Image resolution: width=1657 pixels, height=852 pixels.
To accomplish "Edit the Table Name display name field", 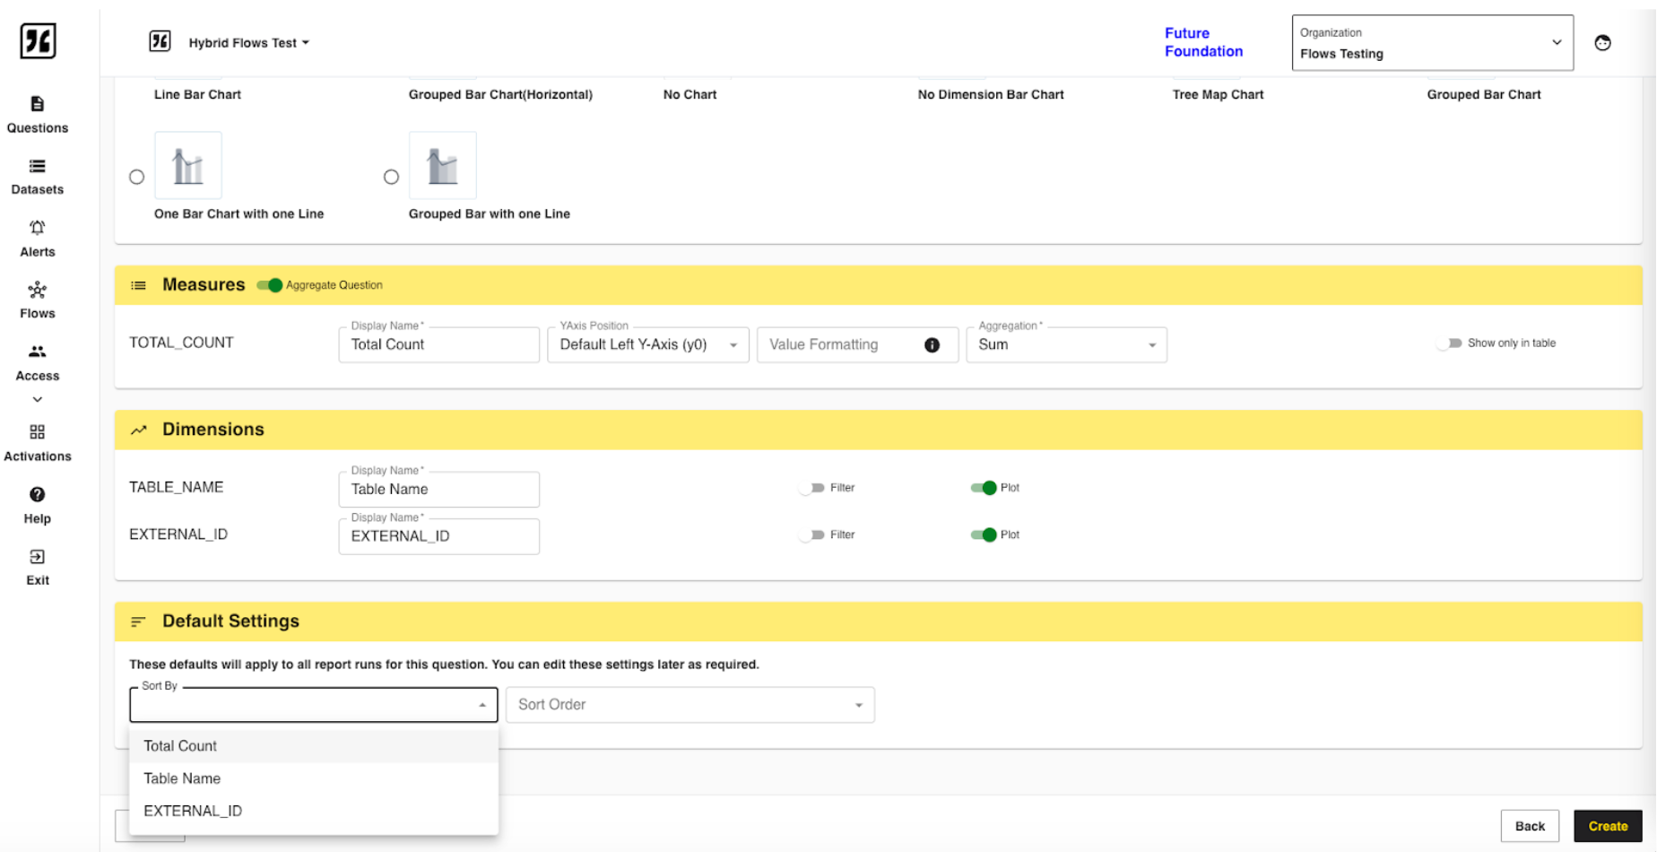I will click(439, 490).
